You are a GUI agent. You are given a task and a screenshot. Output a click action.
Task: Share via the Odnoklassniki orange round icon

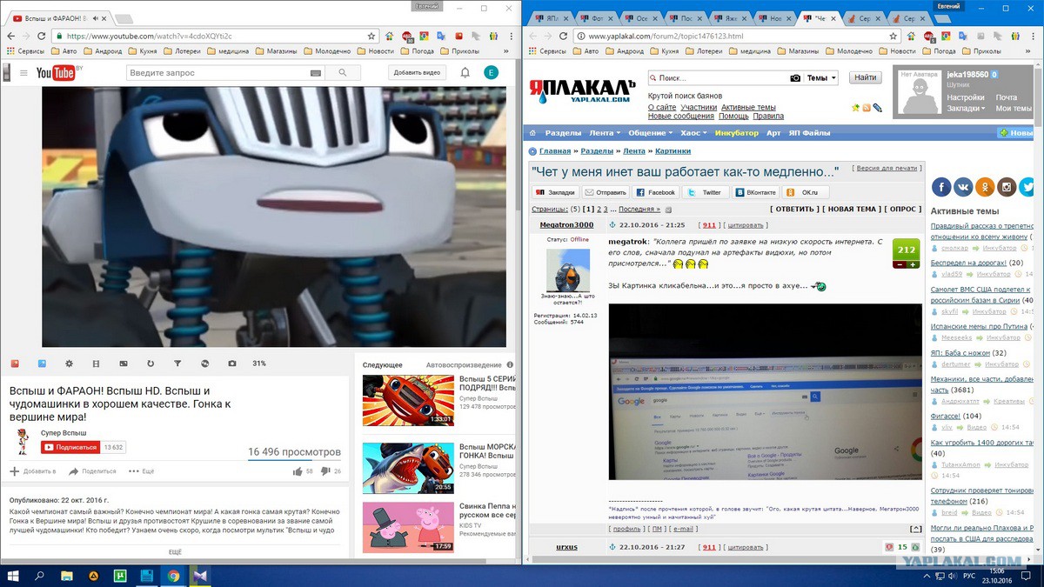[985, 186]
